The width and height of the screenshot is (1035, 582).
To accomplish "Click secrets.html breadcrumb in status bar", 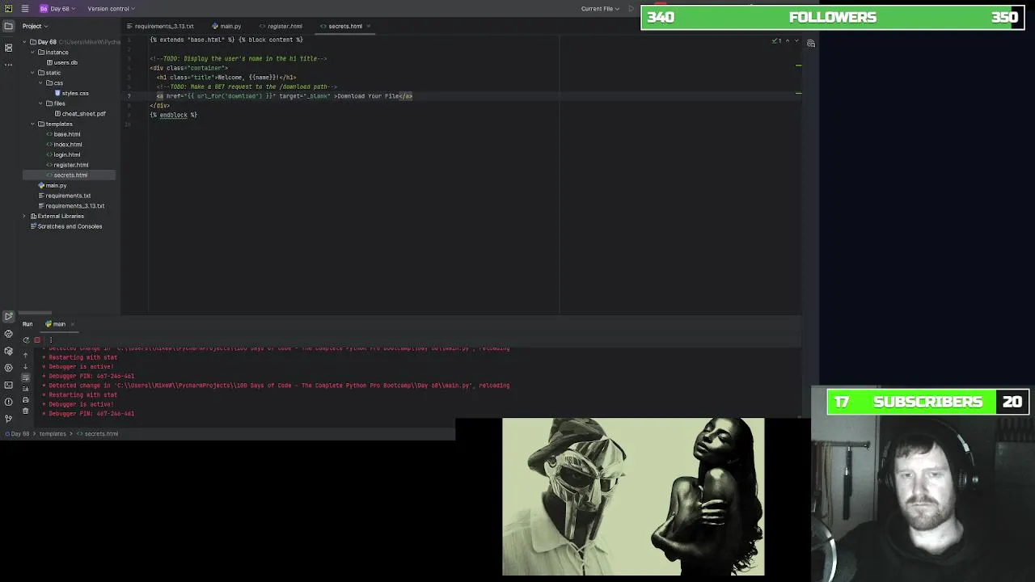I will [98, 434].
